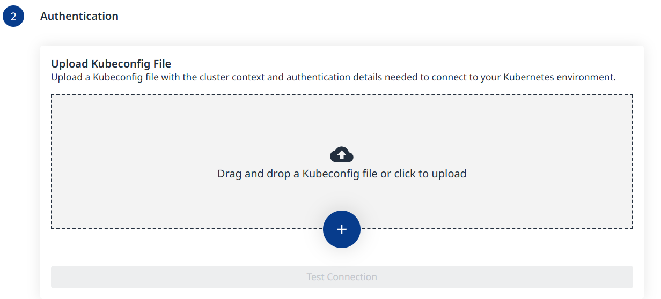This screenshot has width=661, height=299.
Task: Click the white plus symbol
Action: pyautogui.click(x=342, y=229)
